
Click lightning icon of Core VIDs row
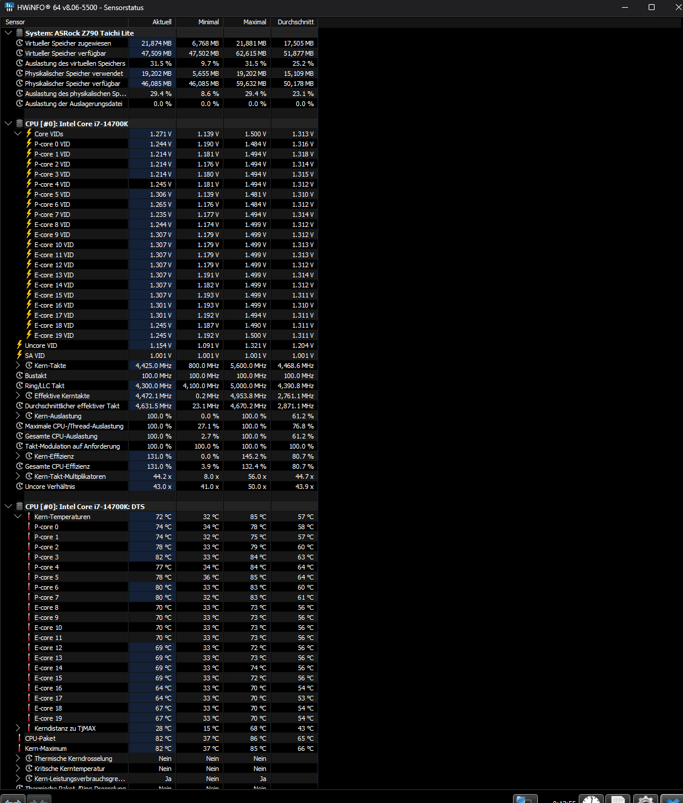pyautogui.click(x=29, y=134)
